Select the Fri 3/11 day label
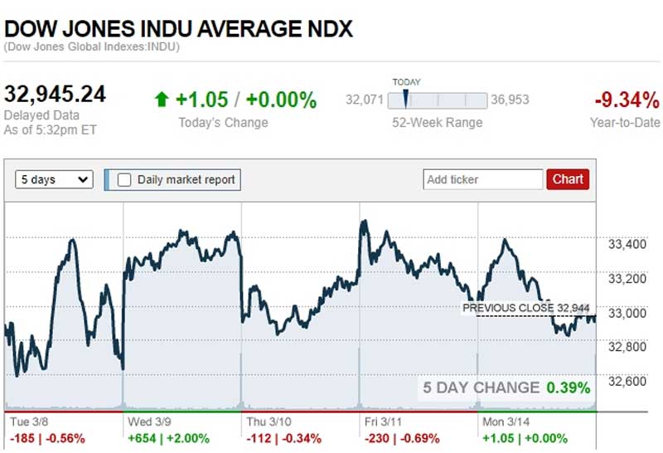 [384, 421]
